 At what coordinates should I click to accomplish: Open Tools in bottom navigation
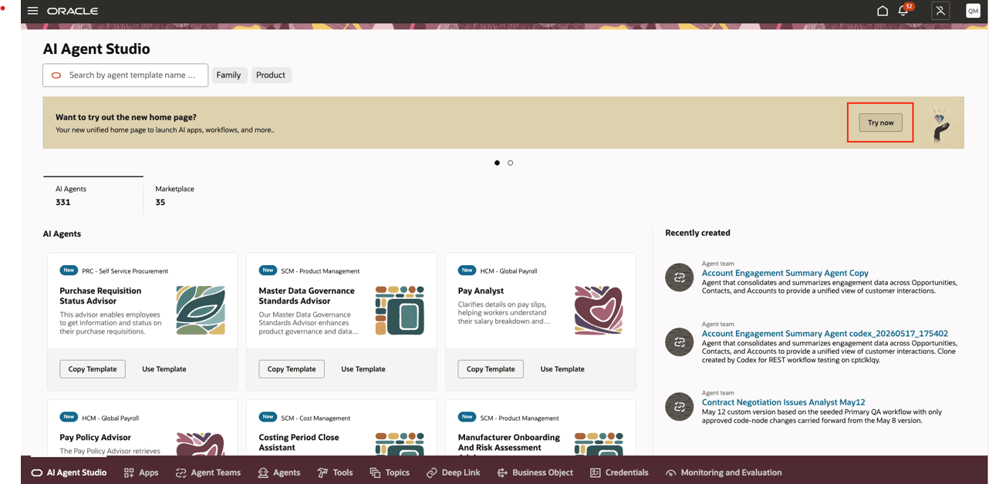click(x=336, y=472)
